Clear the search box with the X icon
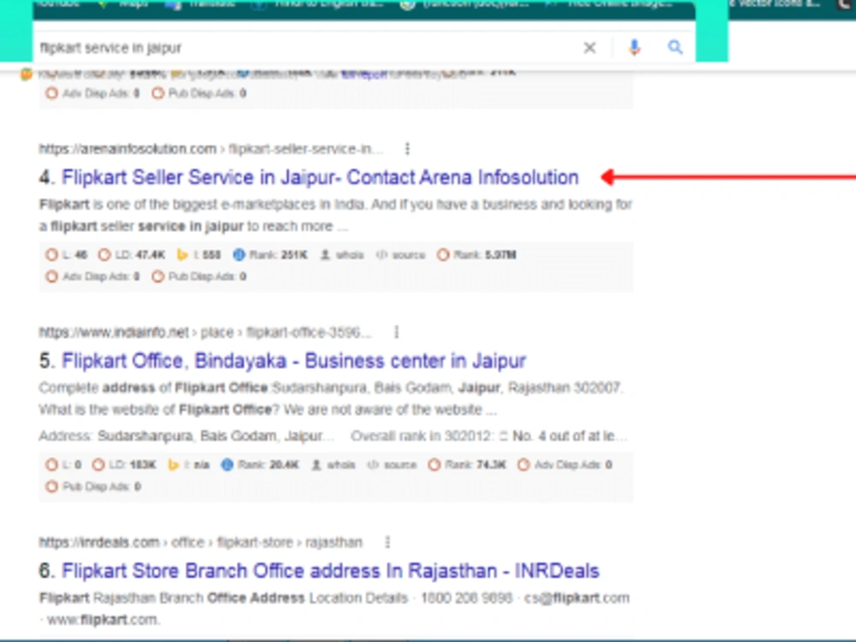This screenshot has width=856, height=642. (590, 48)
